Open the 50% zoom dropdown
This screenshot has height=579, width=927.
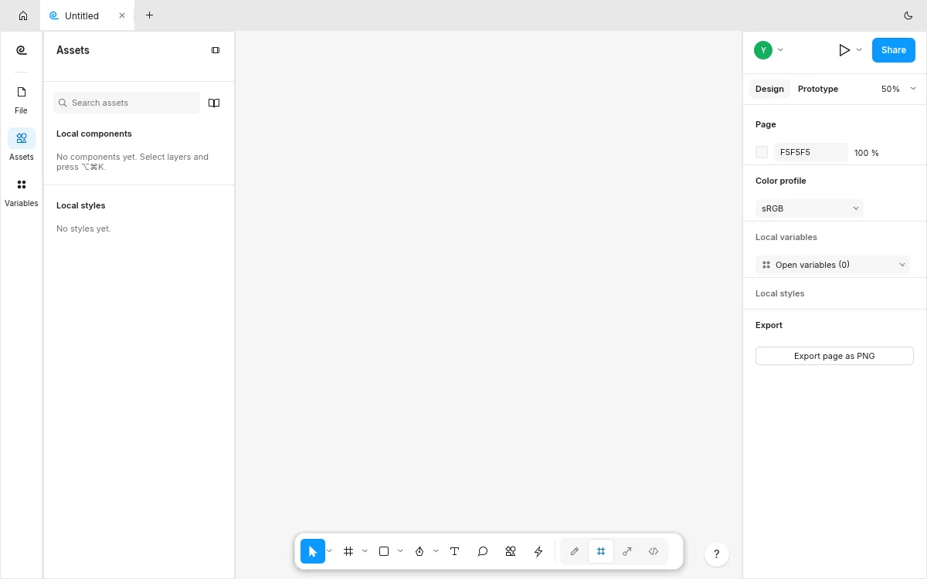click(x=898, y=89)
